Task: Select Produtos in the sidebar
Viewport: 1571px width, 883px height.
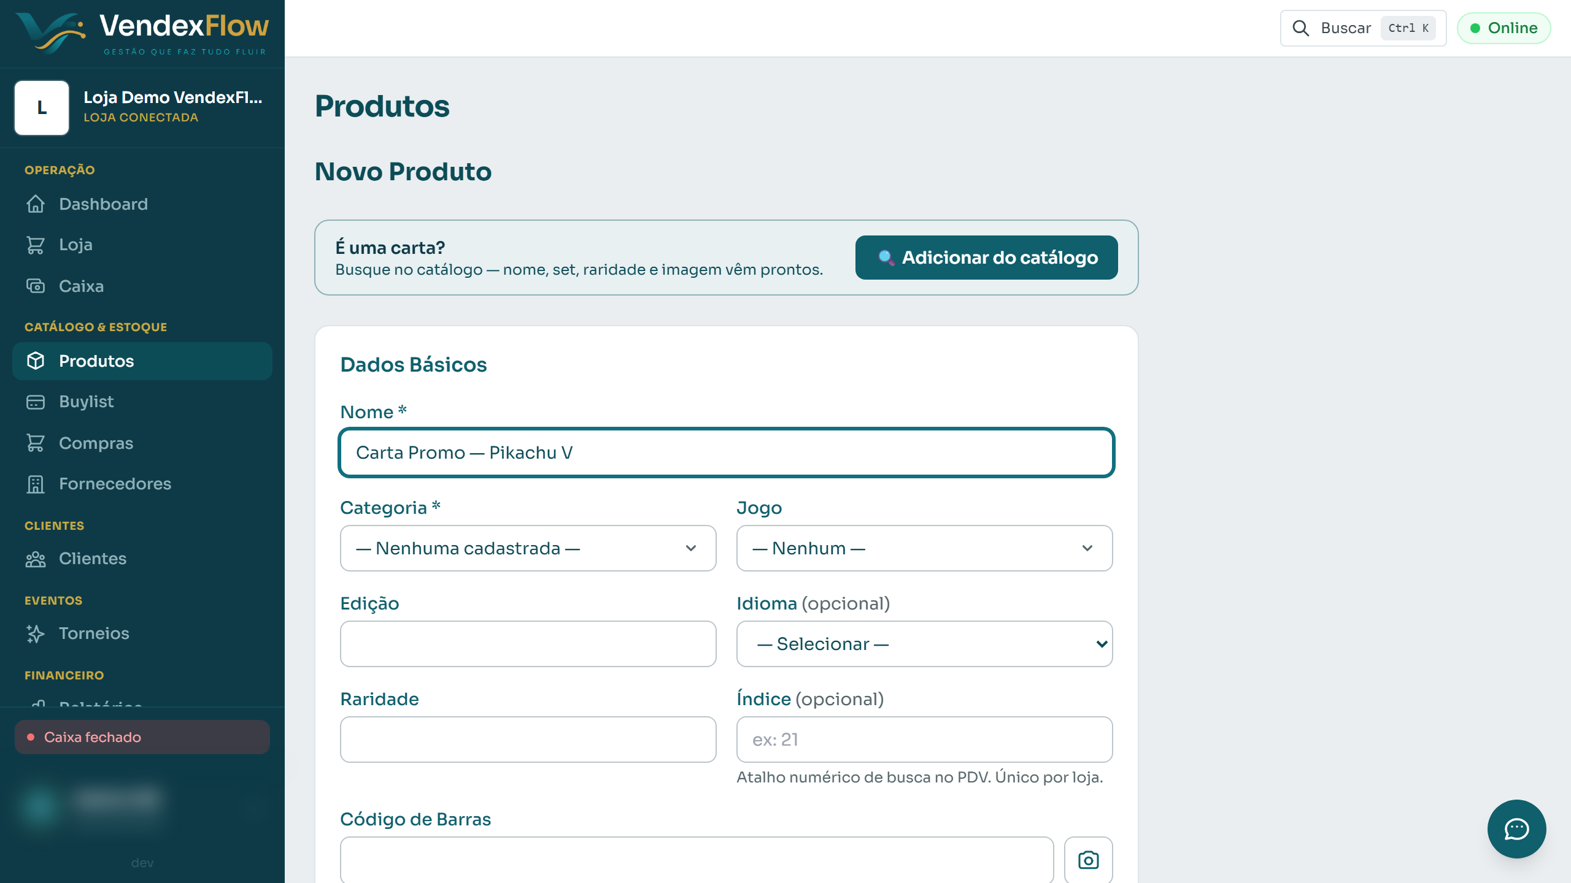Action: coord(142,361)
